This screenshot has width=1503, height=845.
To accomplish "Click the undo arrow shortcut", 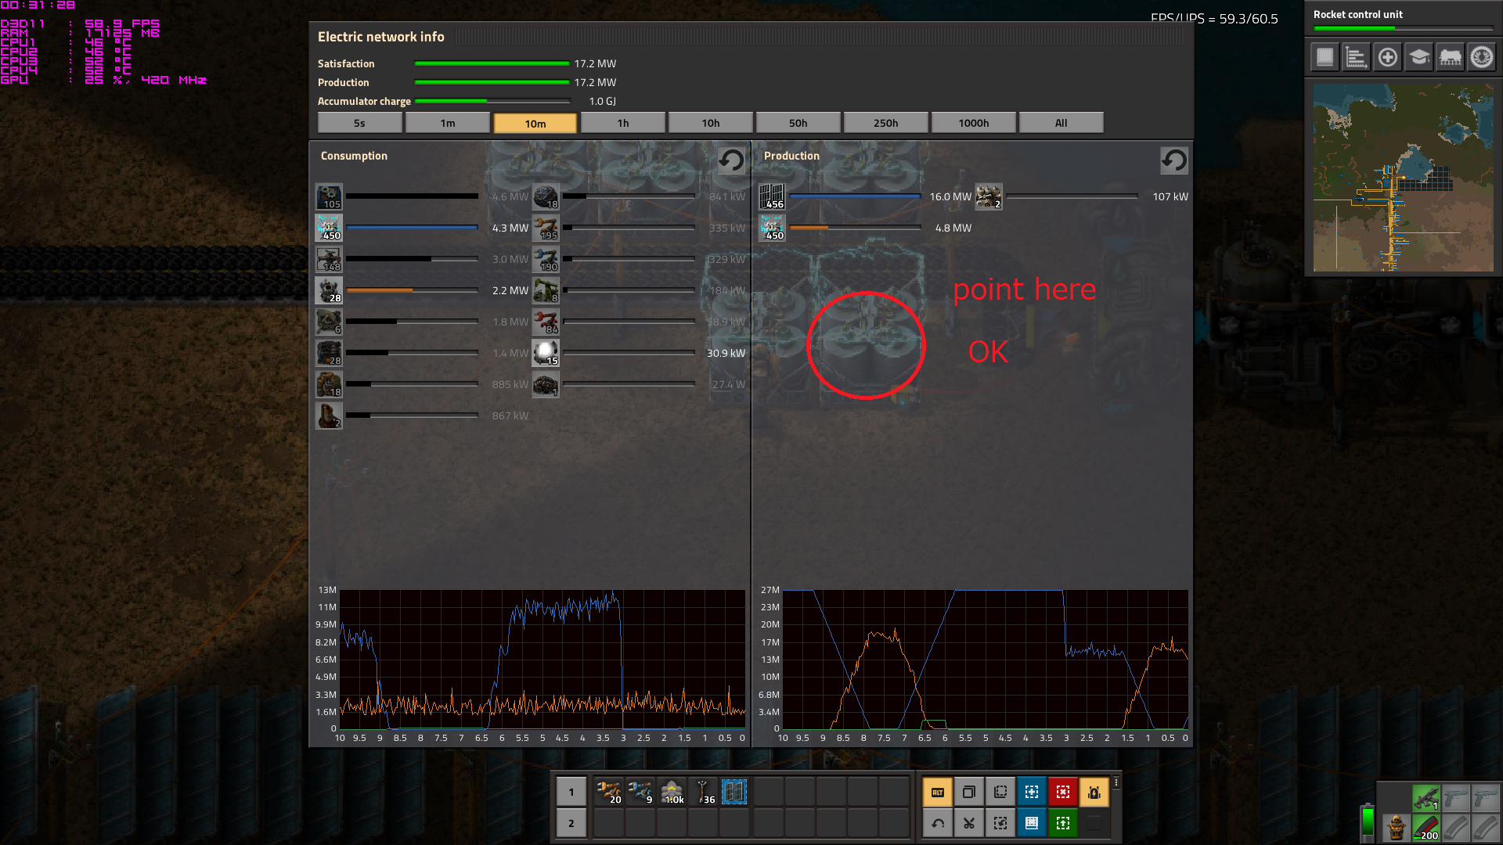I will point(937,823).
